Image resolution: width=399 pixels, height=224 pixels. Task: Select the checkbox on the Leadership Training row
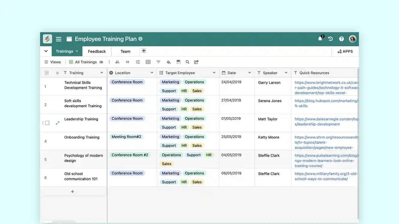click(47, 122)
